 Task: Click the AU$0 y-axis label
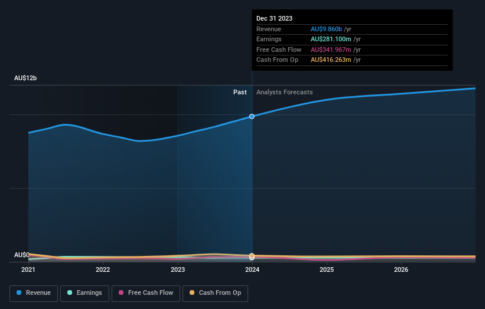coord(22,255)
